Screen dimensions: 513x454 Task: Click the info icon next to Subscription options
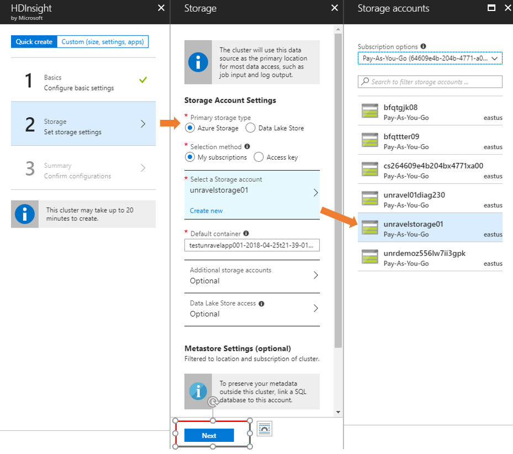point(423,46)
